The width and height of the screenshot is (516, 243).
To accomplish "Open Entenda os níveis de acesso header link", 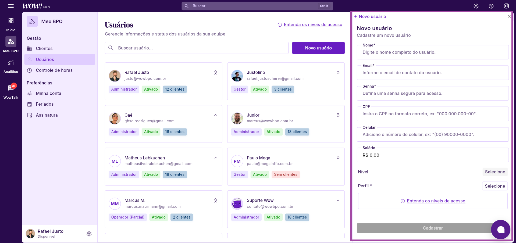I will coord(313,25).
